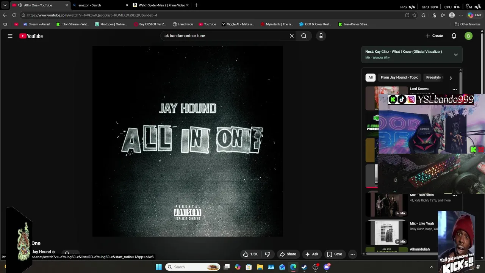The width and height of the screenshot is (485, 273).
Task: Dislike the All In One video
Action: [268, 254]
